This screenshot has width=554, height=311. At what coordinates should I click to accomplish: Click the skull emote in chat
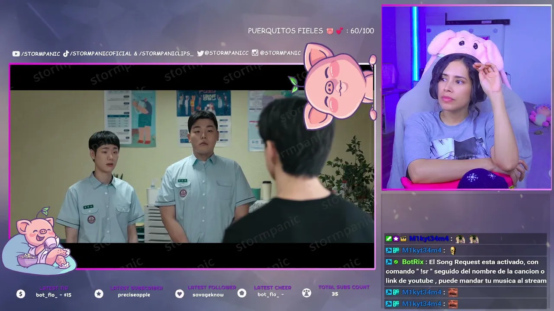click(x=453, y=251)
